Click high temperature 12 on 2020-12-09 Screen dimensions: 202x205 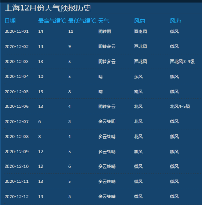click(x=41, y=152)
